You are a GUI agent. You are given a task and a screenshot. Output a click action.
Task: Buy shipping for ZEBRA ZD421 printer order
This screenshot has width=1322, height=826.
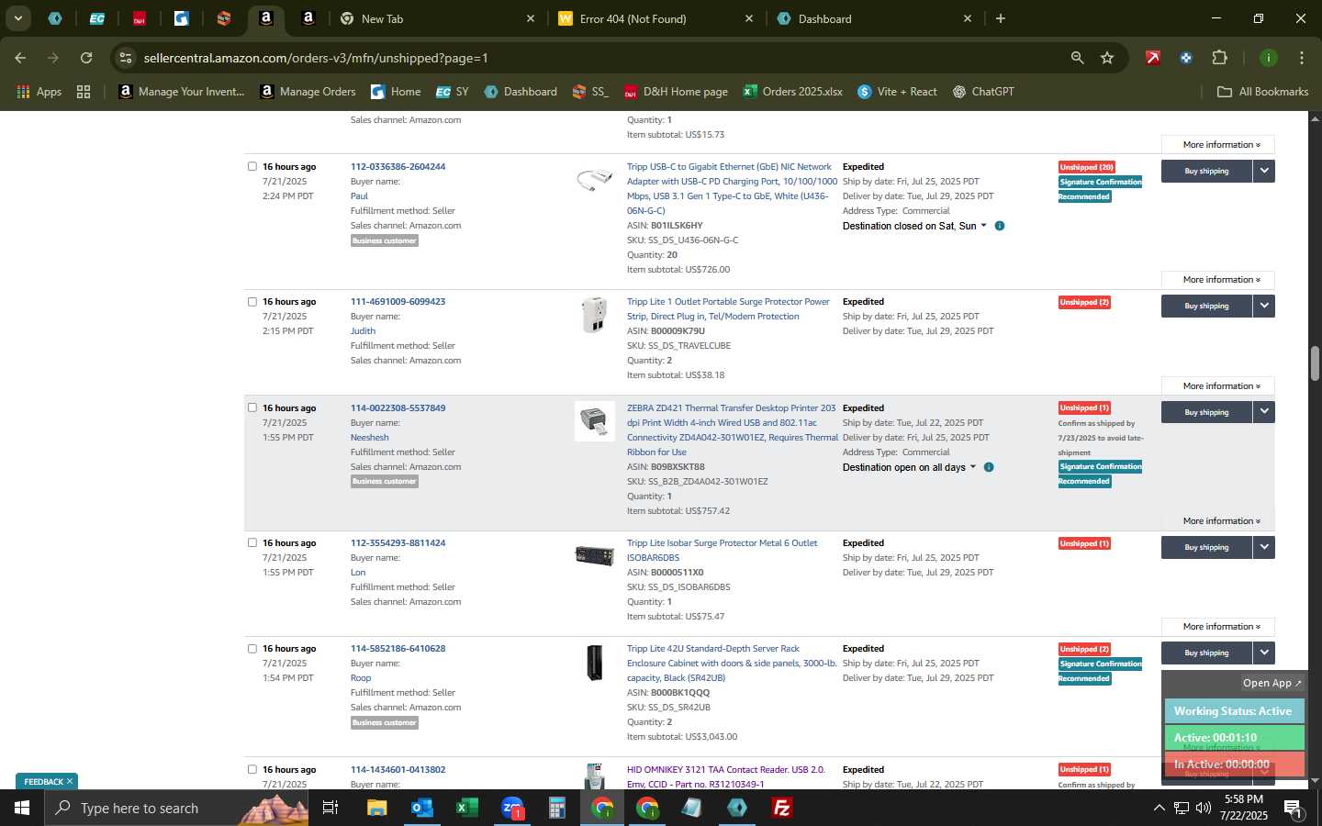[x=1206, y=412]
